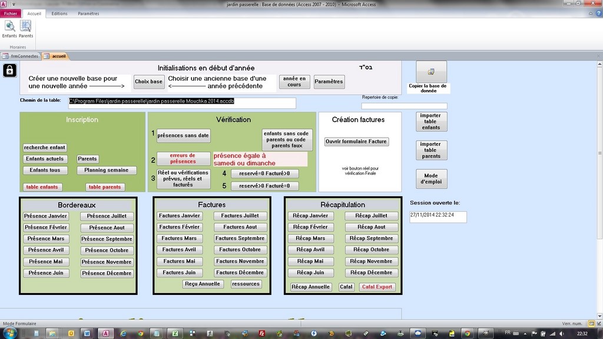Switch to the Editions ribbon tab
The image size is (603, 339).
tap(59, 14)
